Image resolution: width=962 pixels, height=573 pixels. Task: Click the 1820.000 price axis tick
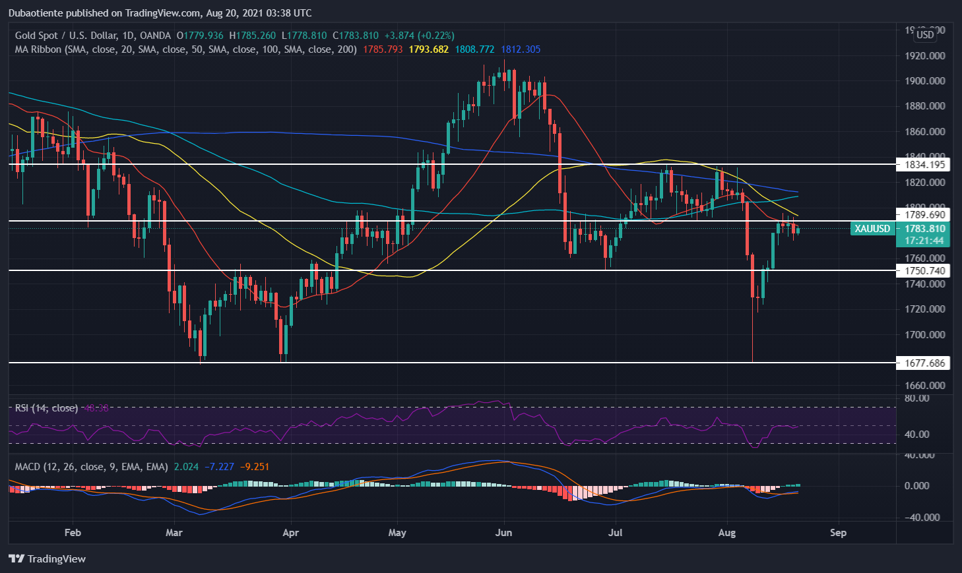924,183
